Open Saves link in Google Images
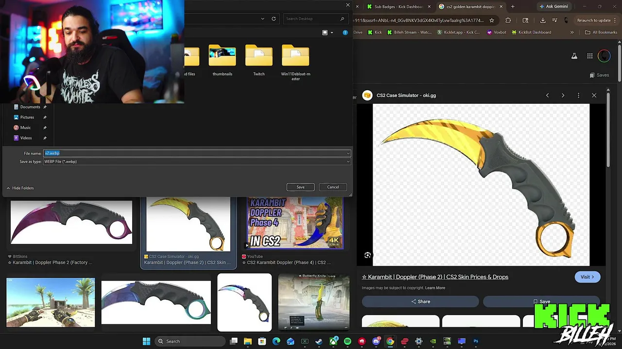The width and height of the screenshot is (622, 349). click(599, 75)
